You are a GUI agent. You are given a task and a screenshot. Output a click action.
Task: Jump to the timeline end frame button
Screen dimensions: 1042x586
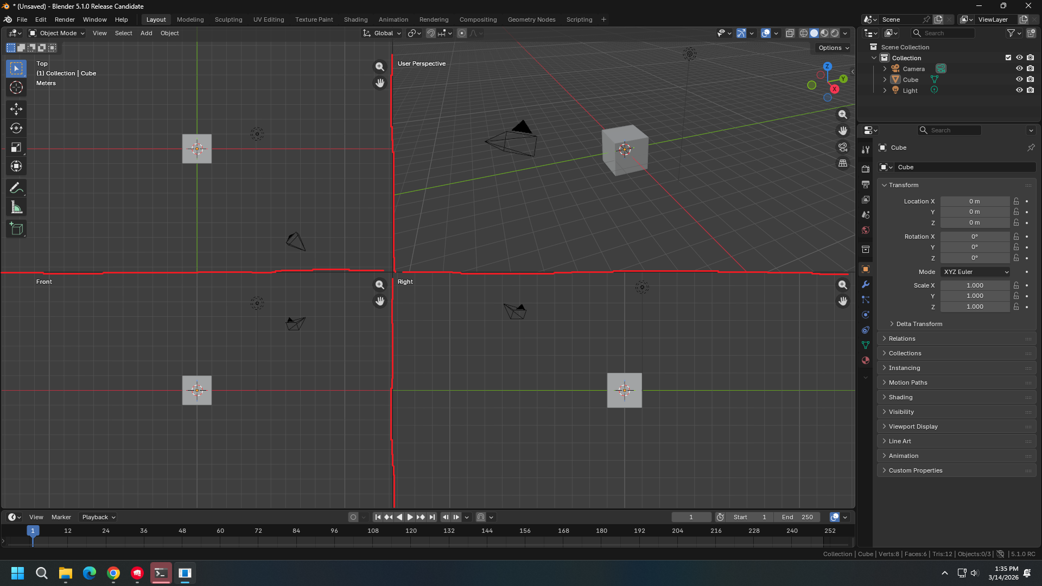[432, 517]
